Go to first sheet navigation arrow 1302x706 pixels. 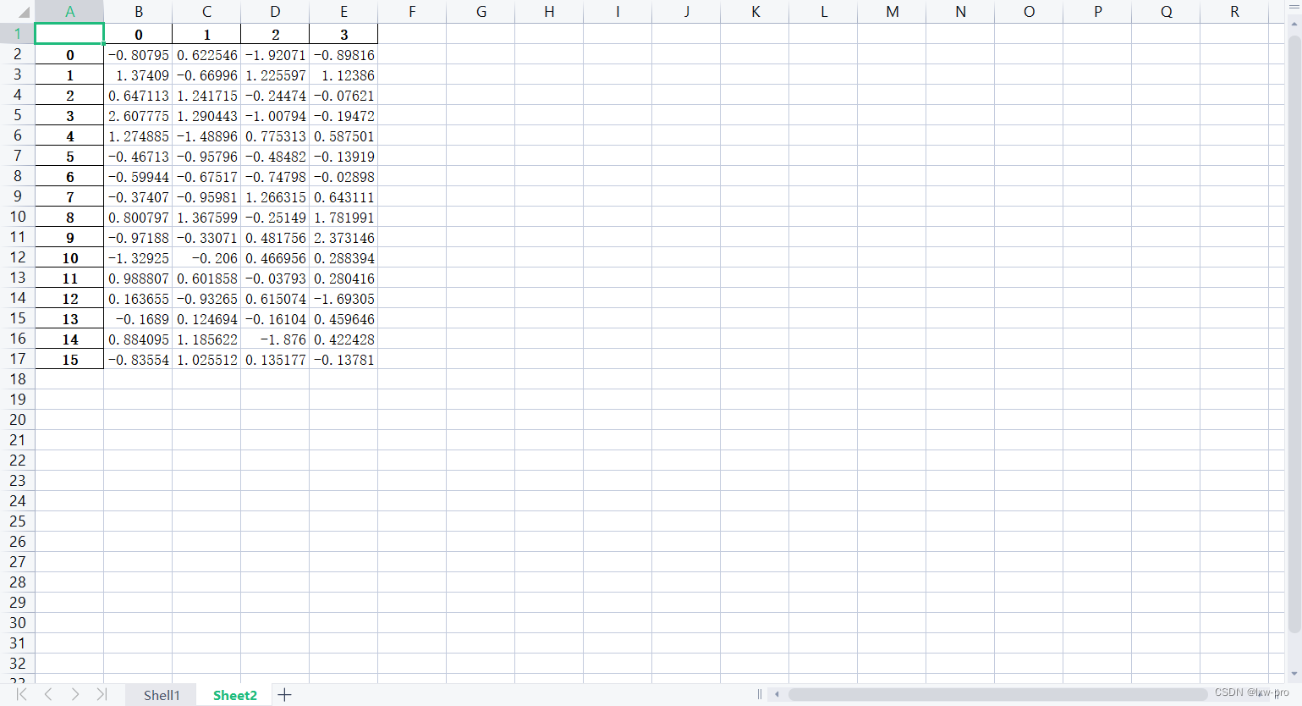(x=21, y=694)
